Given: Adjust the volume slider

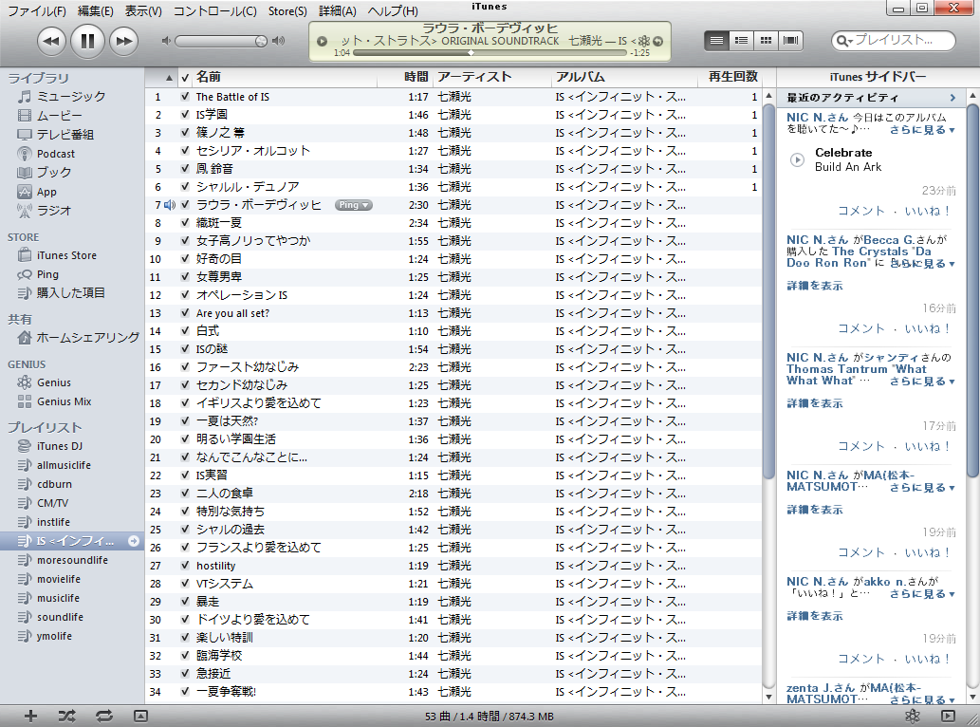Looking at the screenshot, I should click(x=222, y=41).
